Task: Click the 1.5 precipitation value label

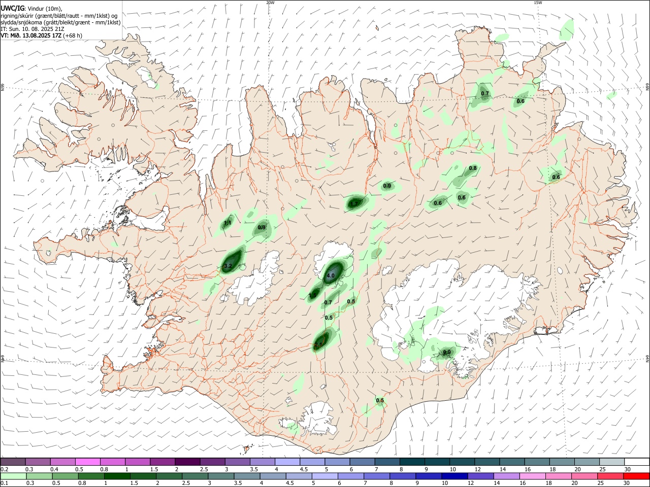Action: point(313,295)
